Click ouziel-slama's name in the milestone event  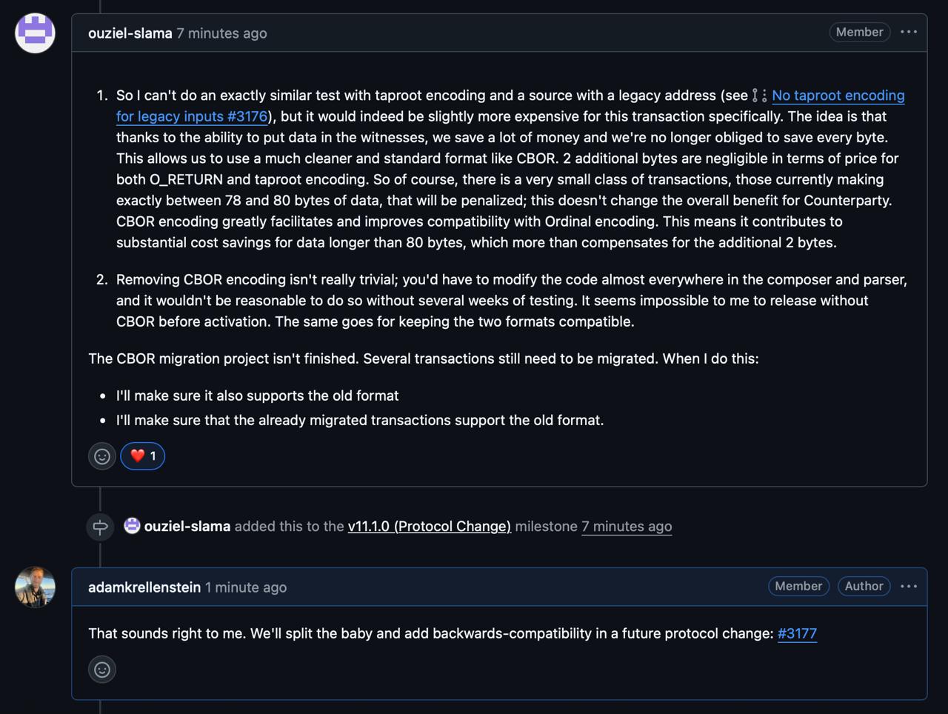click(187, 526)
